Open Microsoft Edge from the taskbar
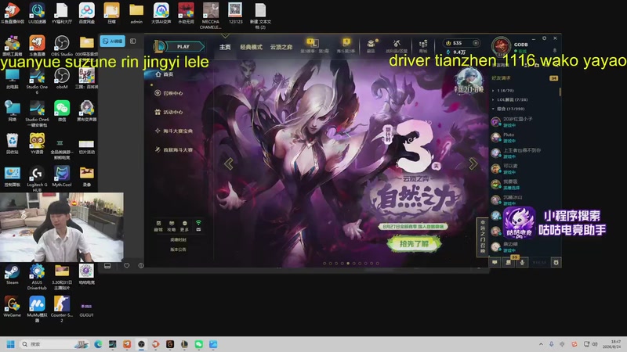The image size is (627, 352). pos(98,344)
